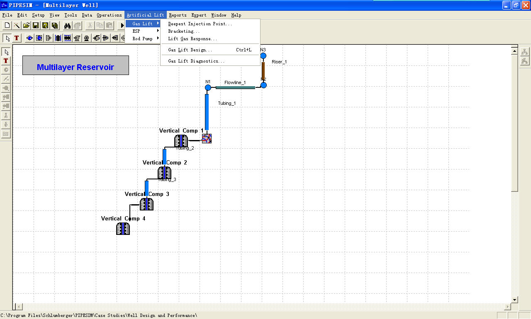This screenshot has width=531, height=319.
Task: Select node N3 above Riser_1
Action: click(263, 56)
